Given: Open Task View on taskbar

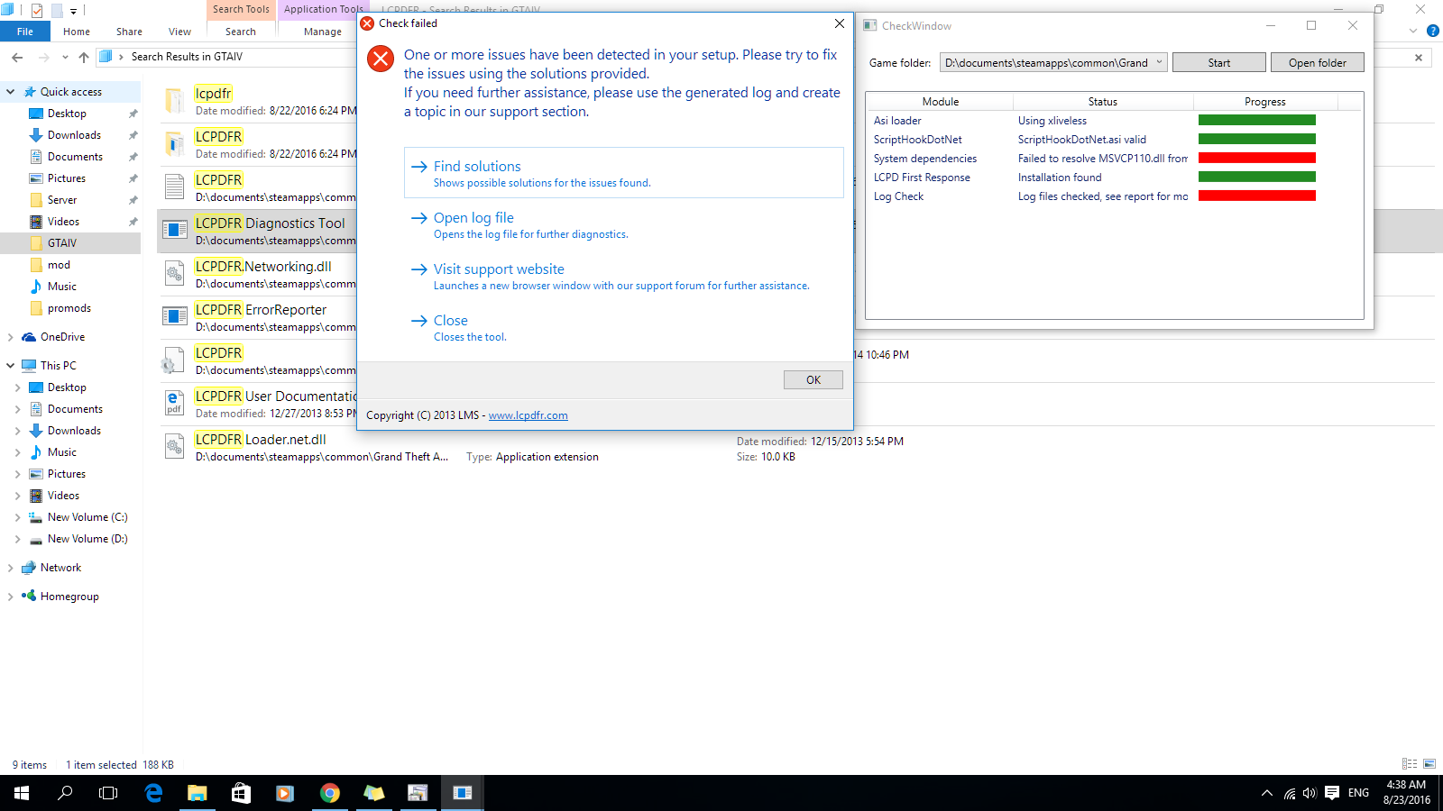Looking at the screenshot, I should (x=108, y=793).
